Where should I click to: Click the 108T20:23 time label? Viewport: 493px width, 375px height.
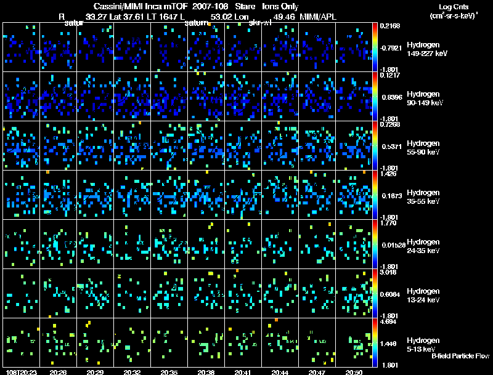pyautogui.click(x=22, y=372)
